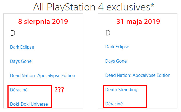Image resolution: width=181 pixels, height=112 pixels.
Task: Open Dark Eclipse link under 8 sierpnia 2019
Action: 22,47
